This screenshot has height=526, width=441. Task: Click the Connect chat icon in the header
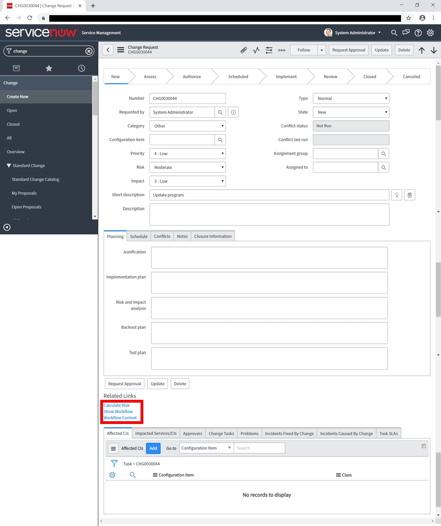(406, 32)
